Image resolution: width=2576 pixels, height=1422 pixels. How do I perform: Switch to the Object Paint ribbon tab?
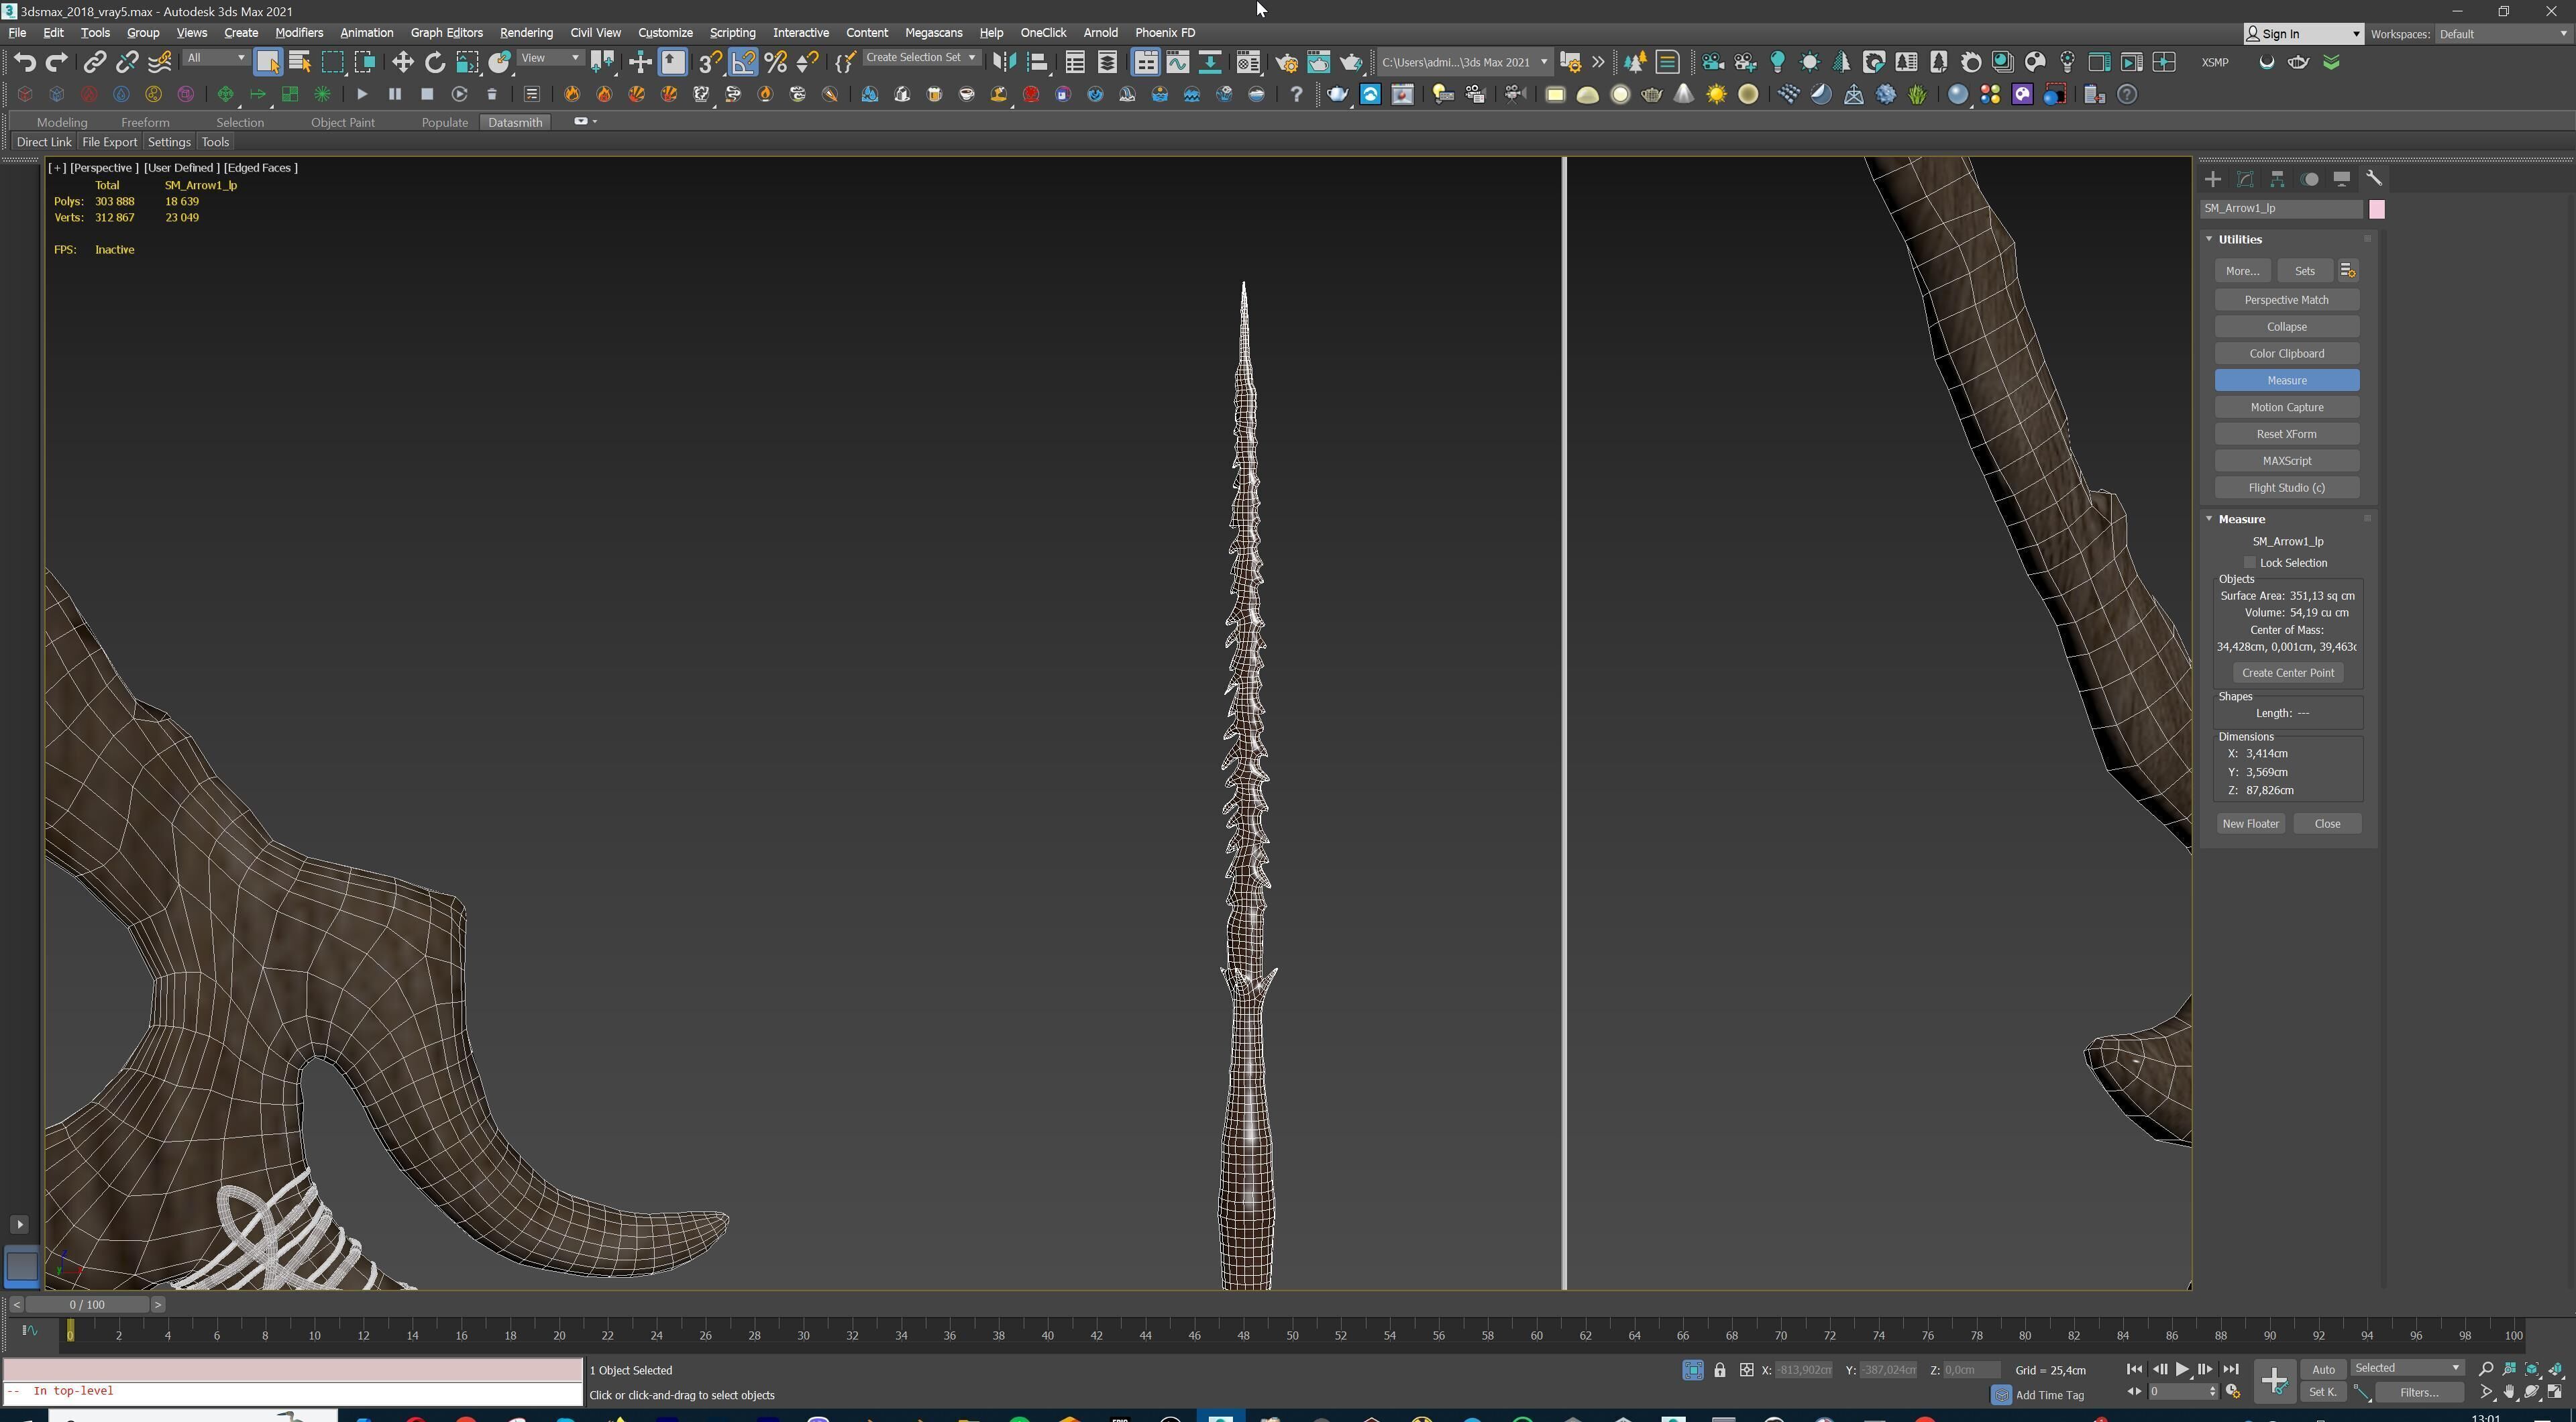342,122
